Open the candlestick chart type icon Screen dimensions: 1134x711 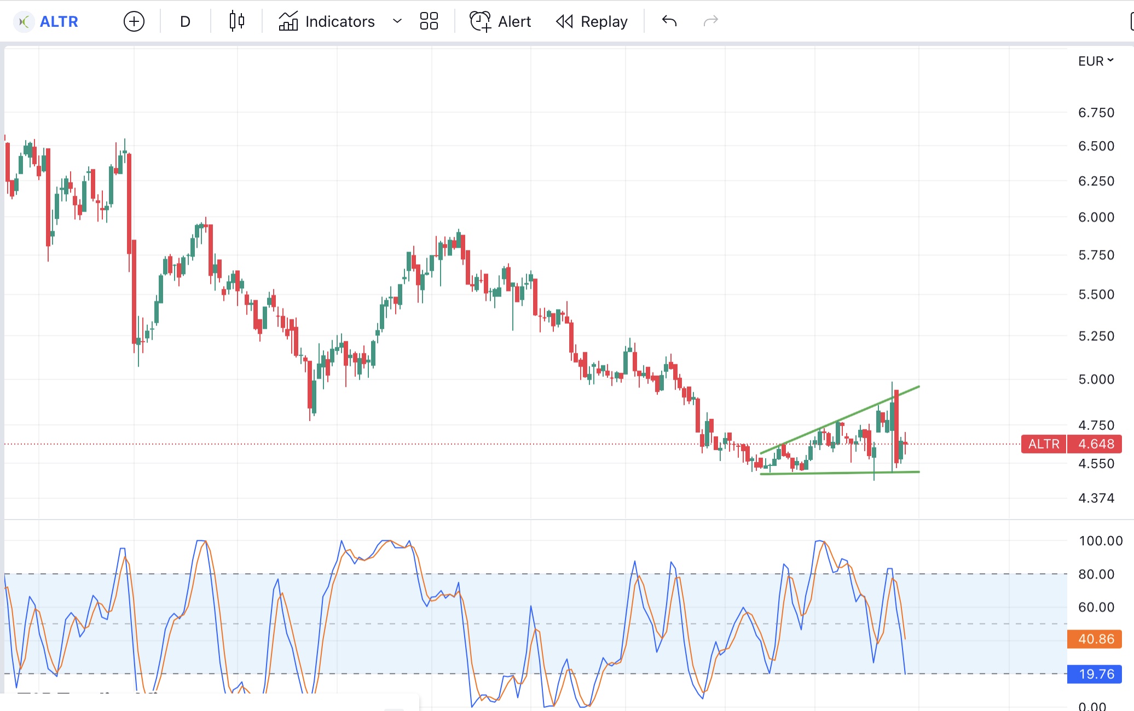click(x=236, y=21)
